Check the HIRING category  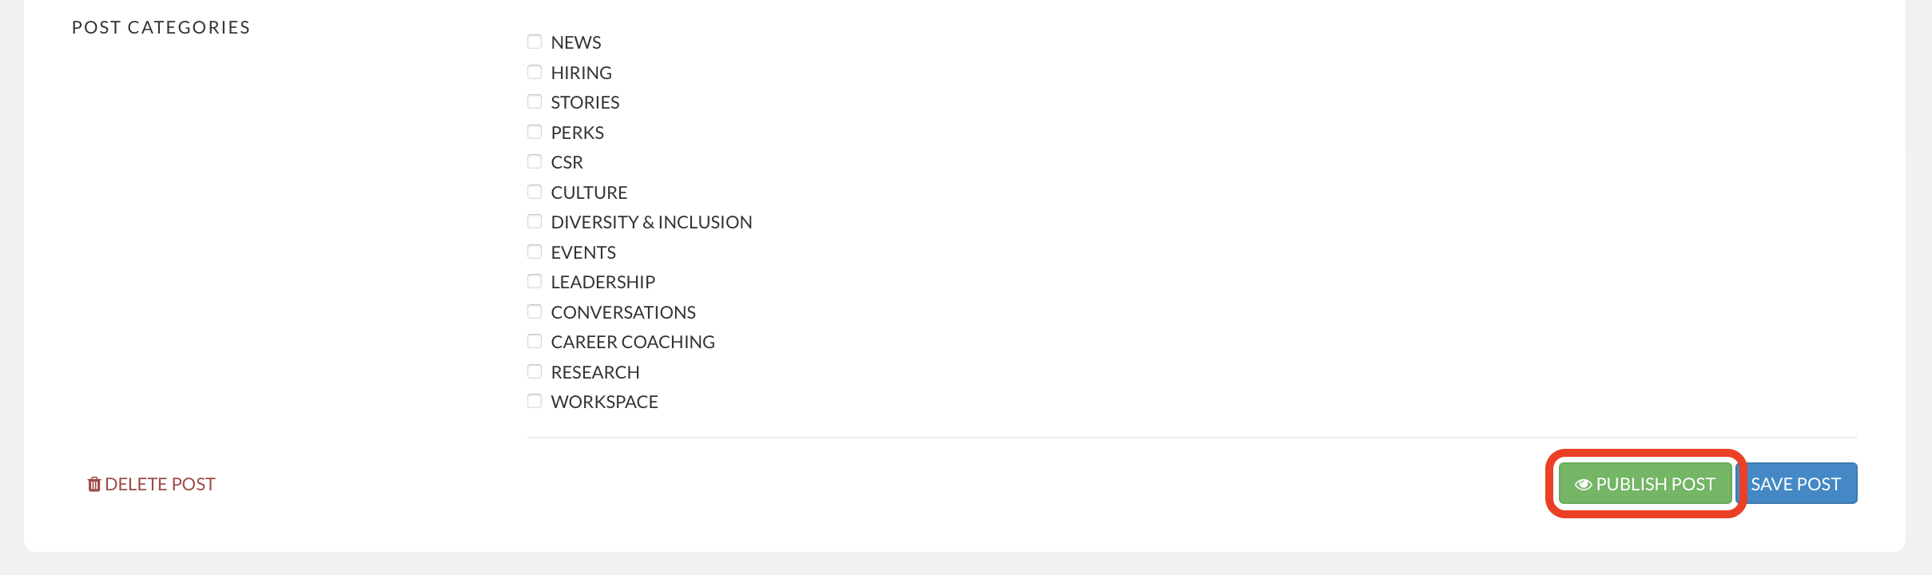click(x=535, y=71)
